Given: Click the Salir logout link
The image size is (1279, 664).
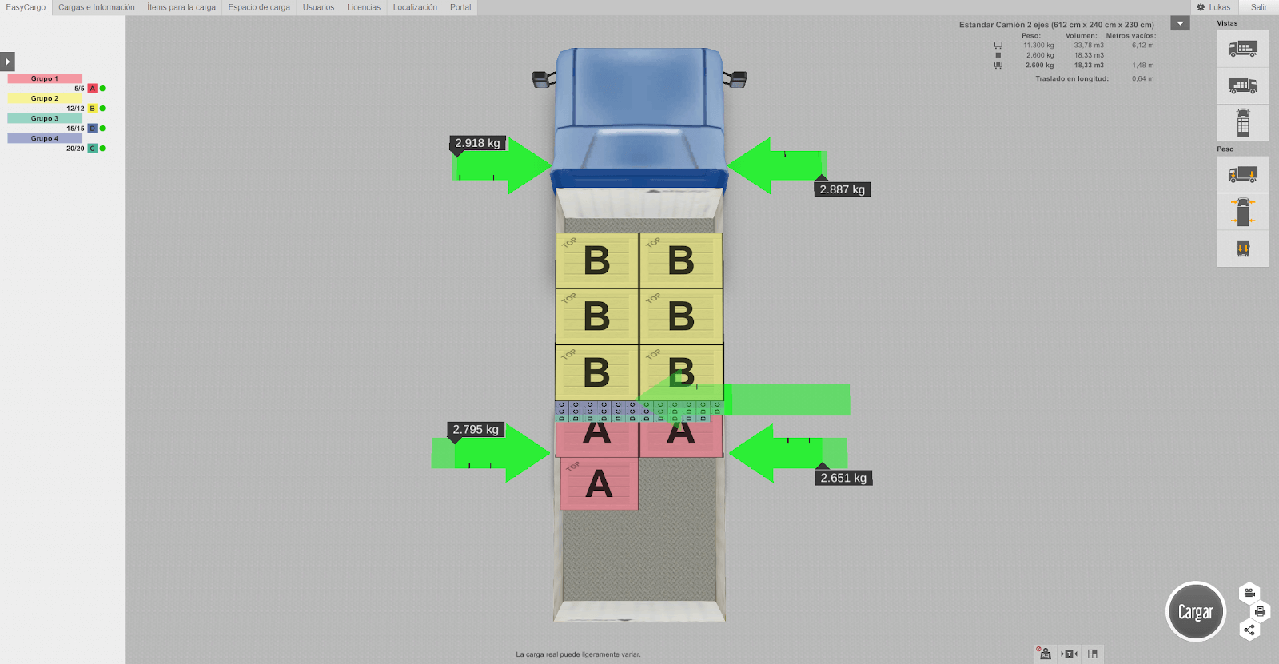Looking at the screenshot, I should [1258, 7].
